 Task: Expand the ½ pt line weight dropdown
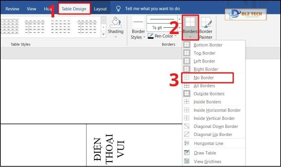pyautogui.click(x=180, y=27)
